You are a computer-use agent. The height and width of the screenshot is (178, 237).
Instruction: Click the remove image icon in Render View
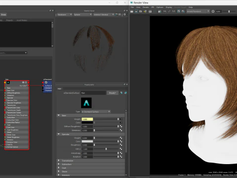(x=183, y=11)
